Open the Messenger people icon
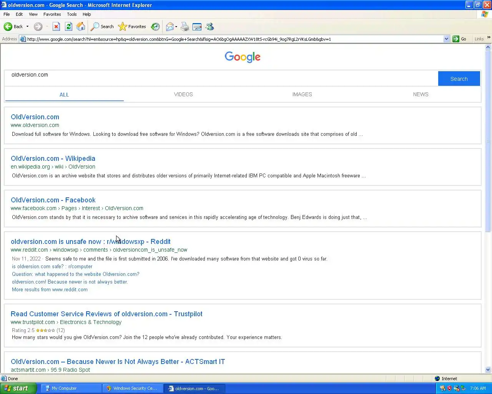 pos(209,27)
